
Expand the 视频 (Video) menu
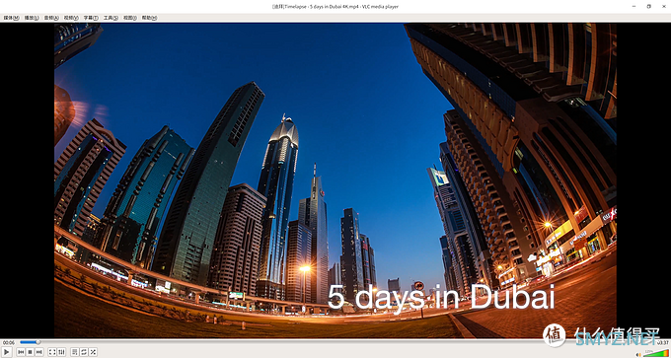pos(71,18)
